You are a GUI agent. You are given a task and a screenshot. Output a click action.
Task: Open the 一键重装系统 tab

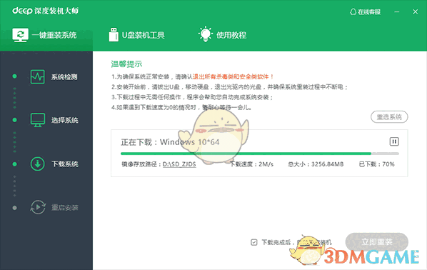pyautogui.click(x=46, y=35)
